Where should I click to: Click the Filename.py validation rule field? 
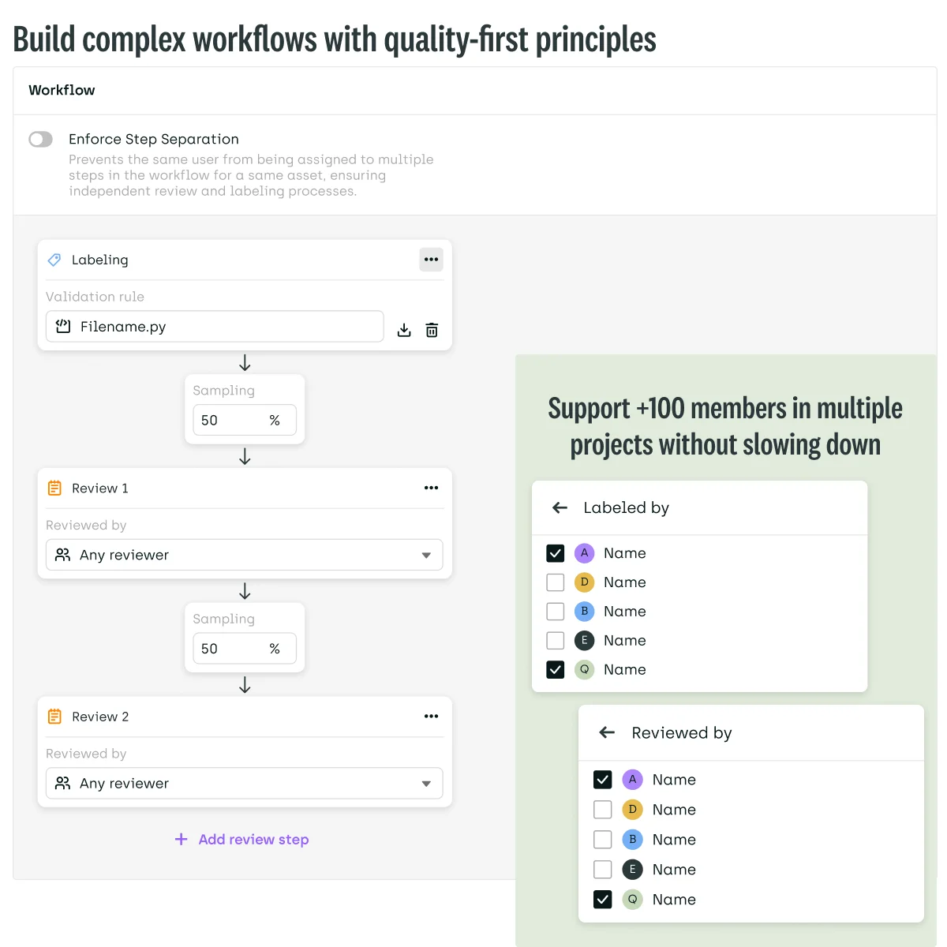(x=215, y=327)
